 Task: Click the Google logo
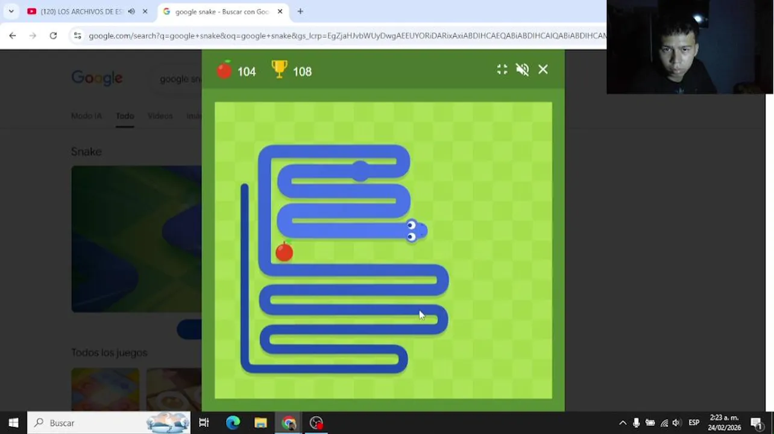(97, 78)
